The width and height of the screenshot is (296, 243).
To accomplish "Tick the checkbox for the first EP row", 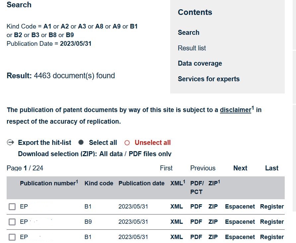I will [x=12, y=207].
